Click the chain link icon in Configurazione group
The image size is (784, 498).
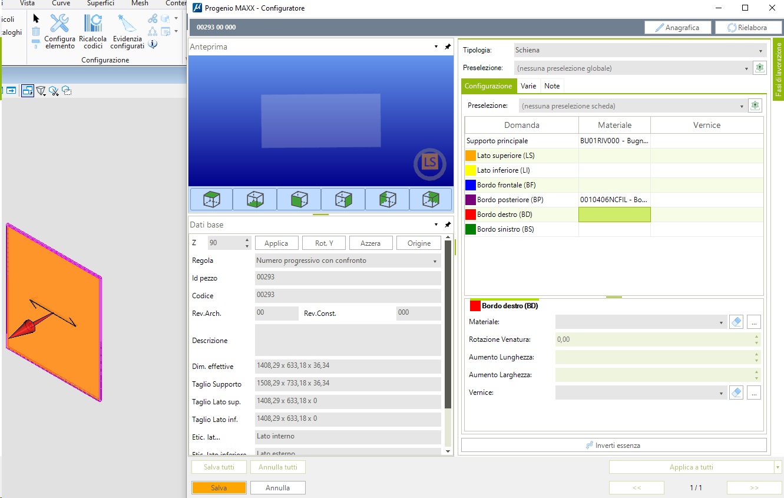153,19
